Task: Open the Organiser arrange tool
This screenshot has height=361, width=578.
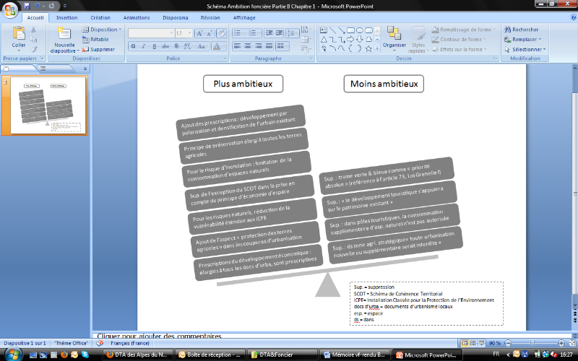Action: point(394,37)
